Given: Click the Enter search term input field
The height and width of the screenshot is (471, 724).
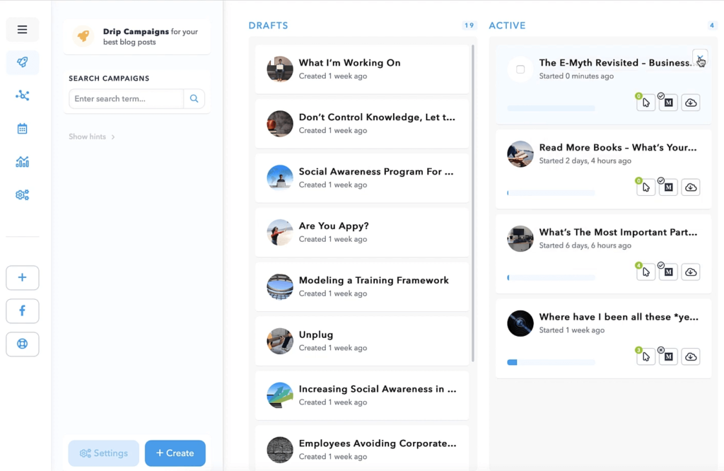Looking at the screenshot, I should coord(126,99).
